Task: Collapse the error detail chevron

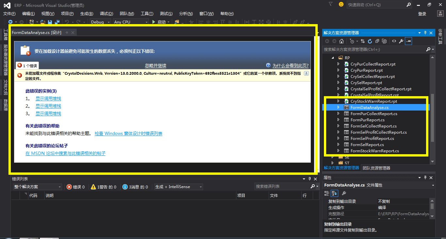Action: pyautogui.click(x=306, y=74)
